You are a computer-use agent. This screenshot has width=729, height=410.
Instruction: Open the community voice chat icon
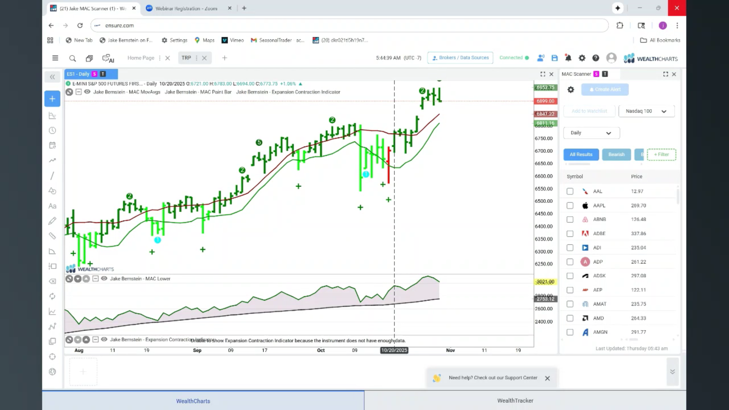[541, 58]
